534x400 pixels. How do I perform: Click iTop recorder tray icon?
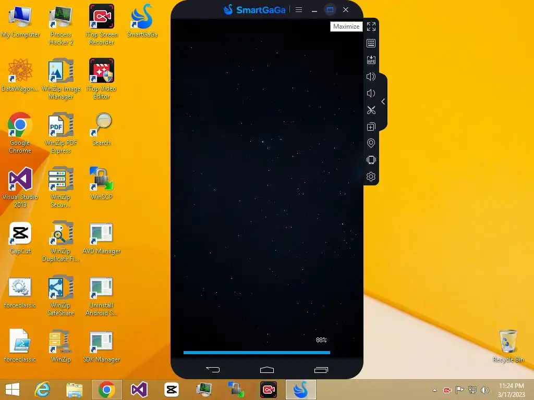pyautogui.click(x=447, y=390)
